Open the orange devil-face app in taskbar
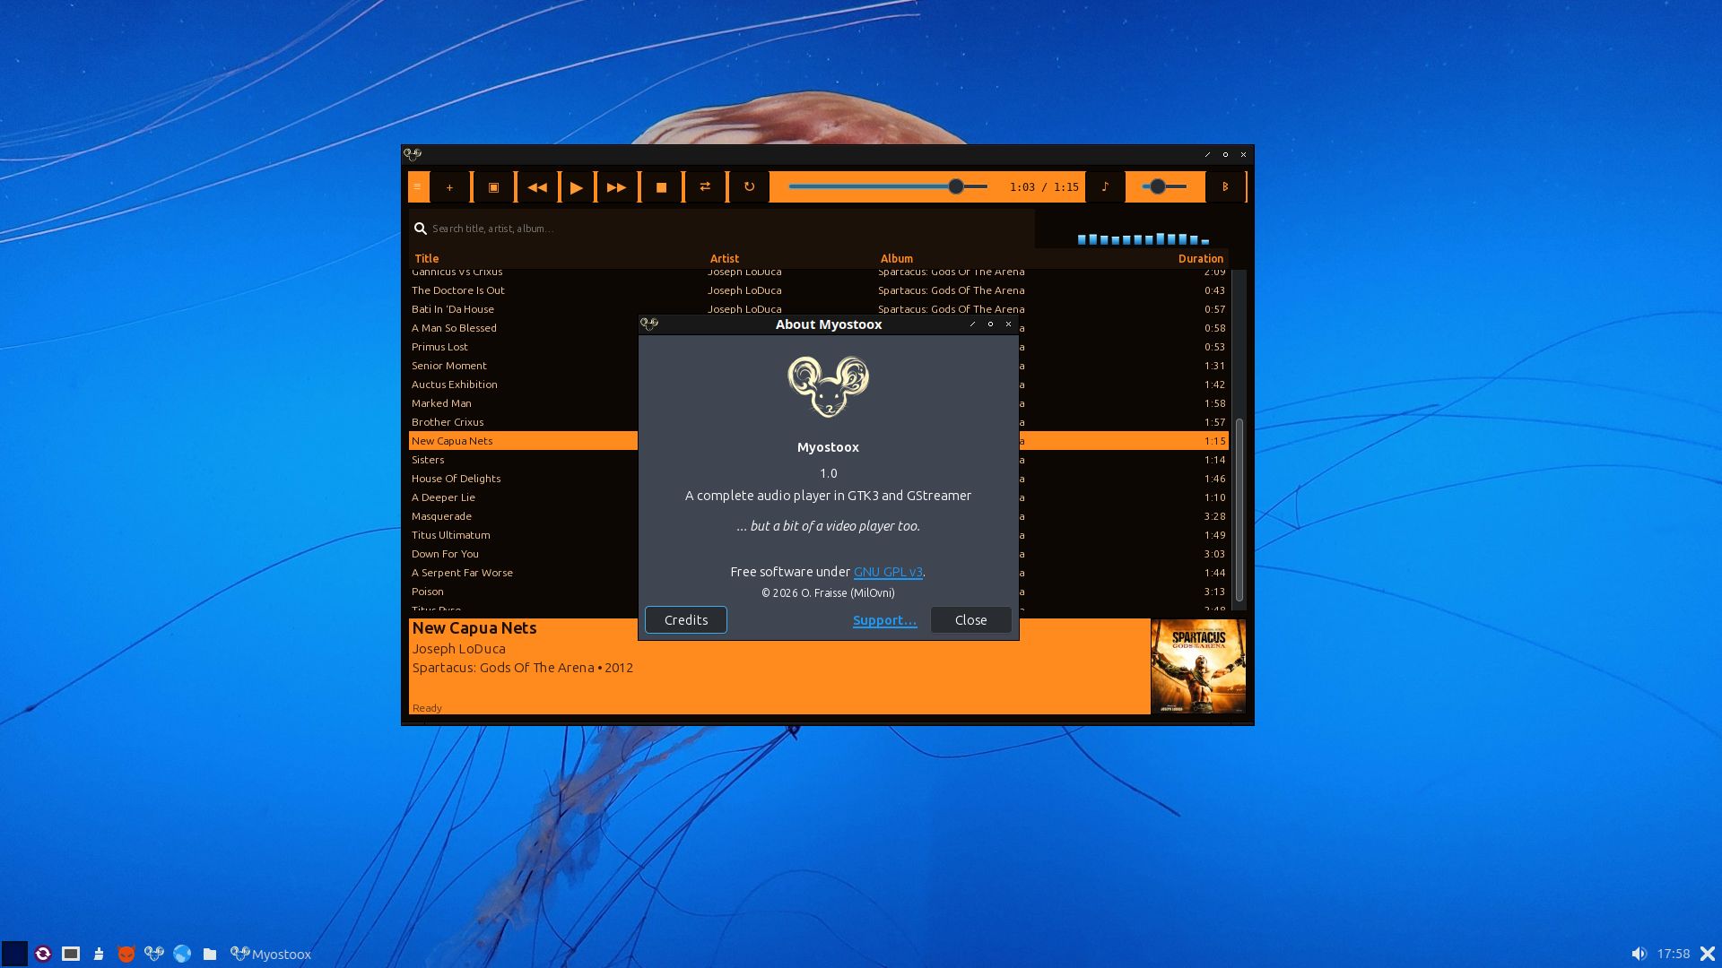 126,954
